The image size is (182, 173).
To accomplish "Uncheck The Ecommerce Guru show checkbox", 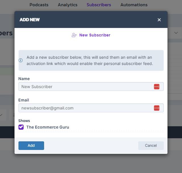I will 21,127.
